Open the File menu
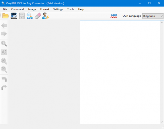This screenshot has height=129, width=164. tap(5, 9)
